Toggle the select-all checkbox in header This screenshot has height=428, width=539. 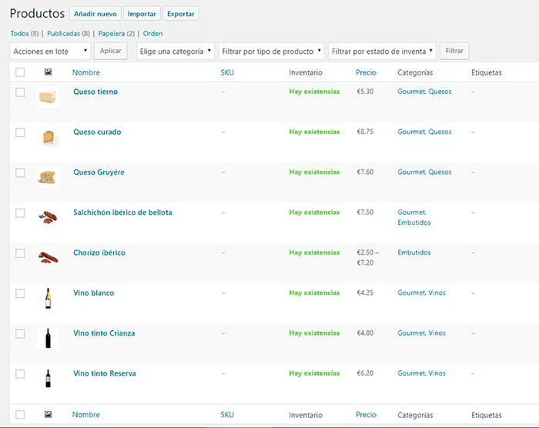point(20,72)
